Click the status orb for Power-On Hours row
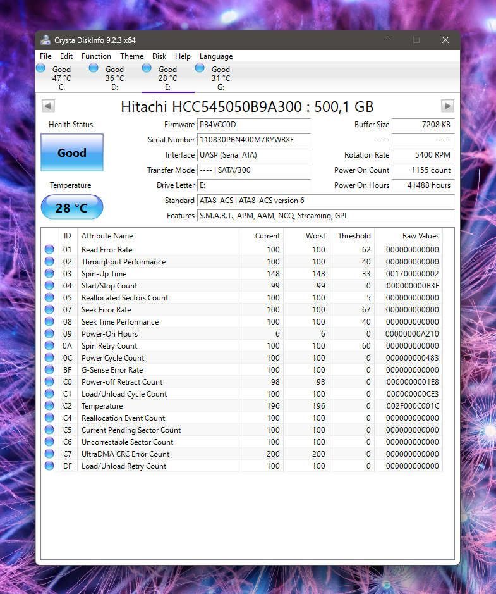Image resolution: width=496 pixels, height=594 pixels. coord(49,333)
